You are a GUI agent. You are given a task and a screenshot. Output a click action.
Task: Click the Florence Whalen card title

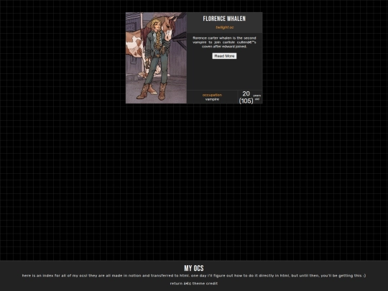click(x=224, y=19)
